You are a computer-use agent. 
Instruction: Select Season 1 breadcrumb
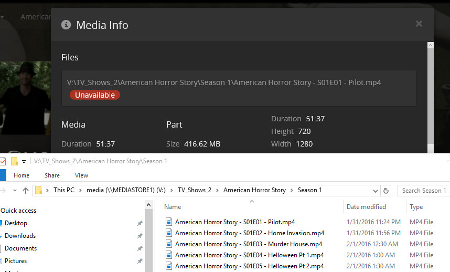tap(309, 190)
